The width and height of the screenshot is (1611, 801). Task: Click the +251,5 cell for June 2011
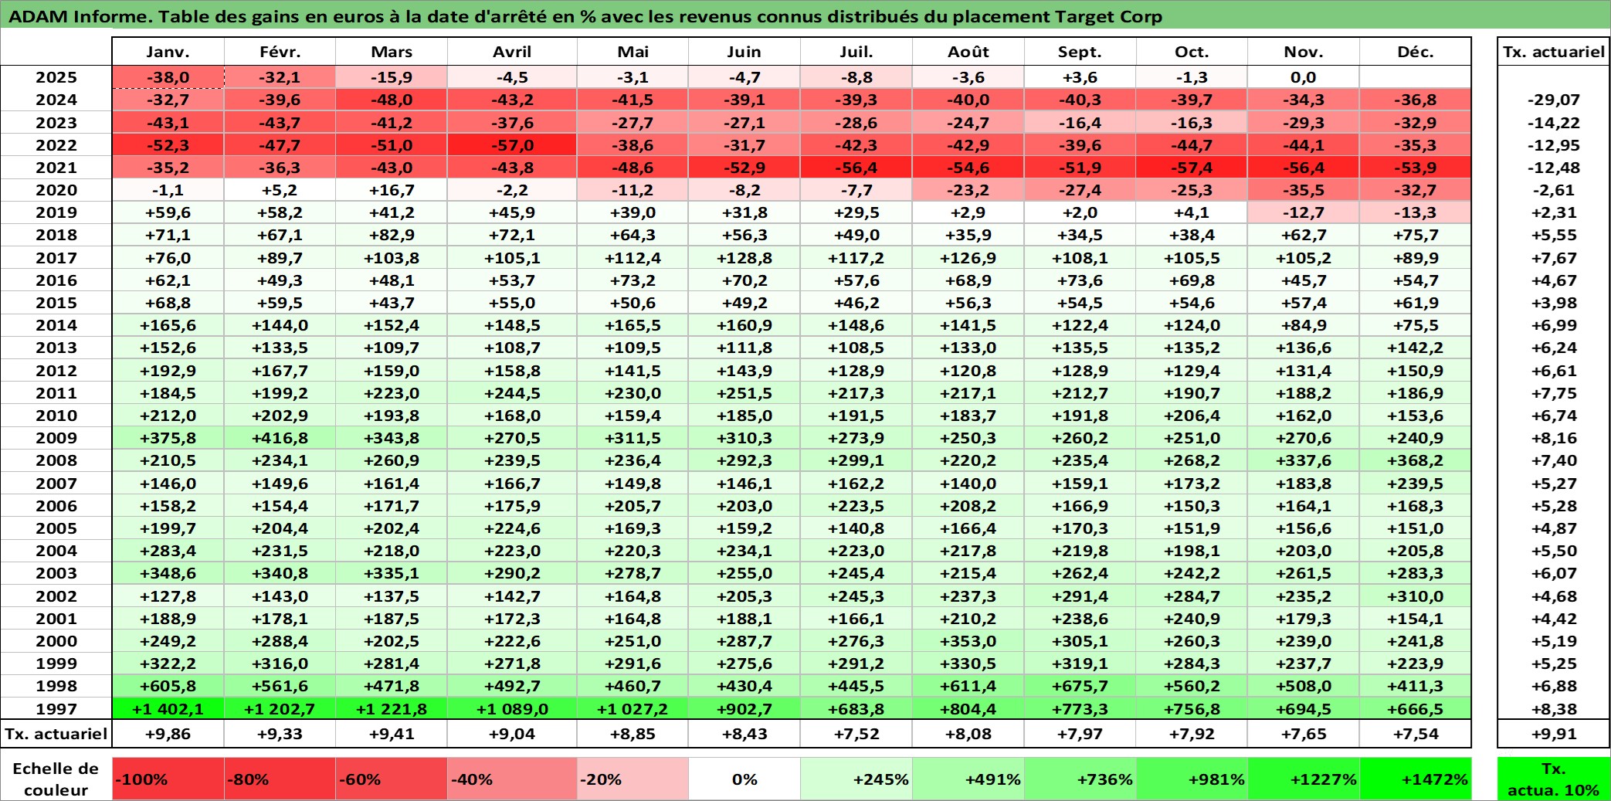[x=744, y=393]
